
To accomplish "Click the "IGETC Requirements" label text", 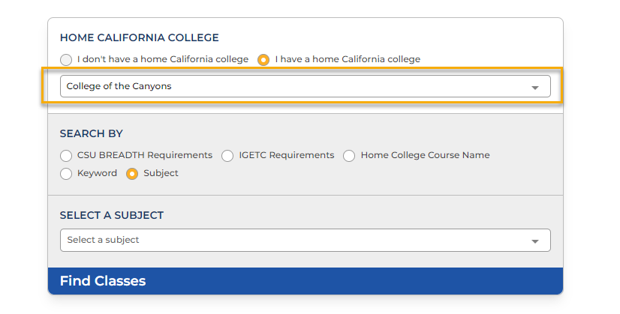I will (287, 155).
